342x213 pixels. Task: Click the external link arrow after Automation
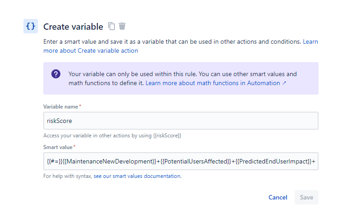click(x=284, y=83)
